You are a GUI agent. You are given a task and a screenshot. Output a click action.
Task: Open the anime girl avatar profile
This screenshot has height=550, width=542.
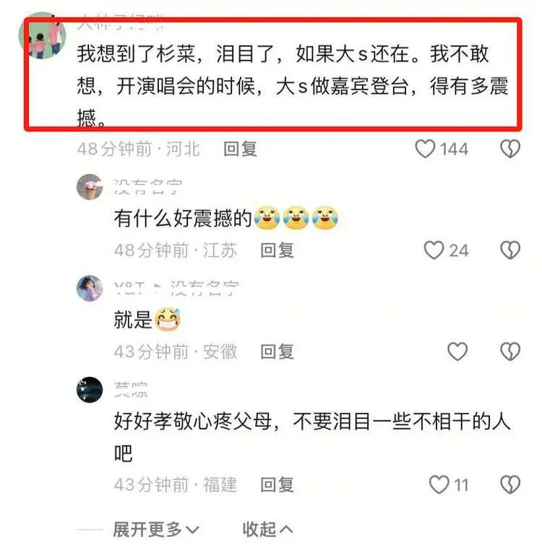coord(90,288)
